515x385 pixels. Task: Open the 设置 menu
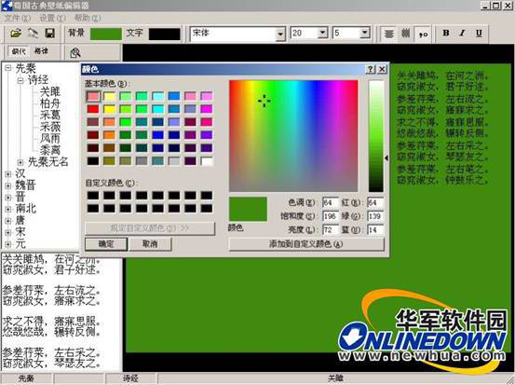(52, 18)
